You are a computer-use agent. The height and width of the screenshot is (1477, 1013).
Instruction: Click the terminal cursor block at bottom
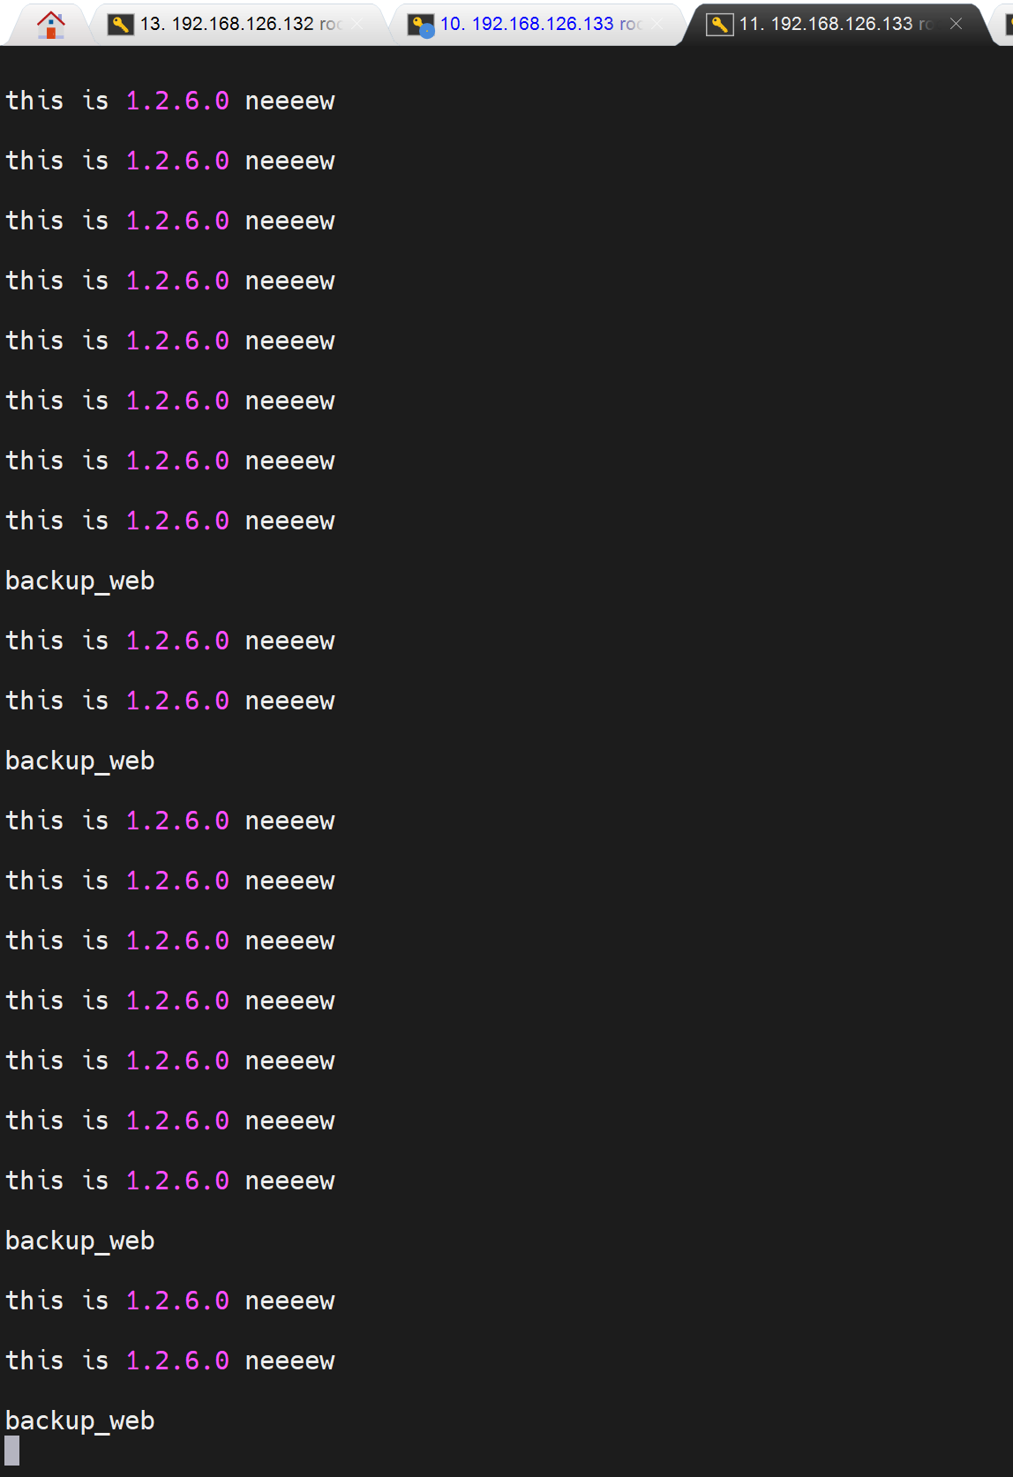tap(11, 1451)
